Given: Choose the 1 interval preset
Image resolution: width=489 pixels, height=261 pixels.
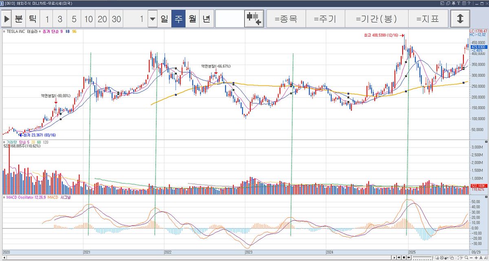Looking at the screenshot, I should click(47, 19).
